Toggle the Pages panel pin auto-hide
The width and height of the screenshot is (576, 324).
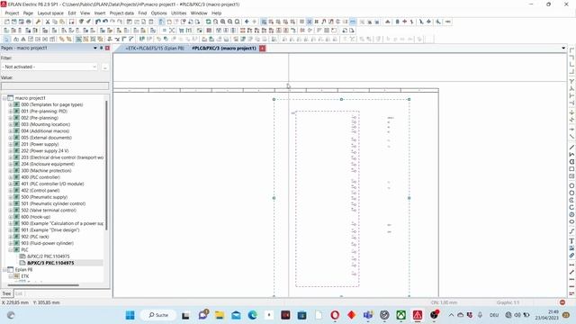coord(102,48)
